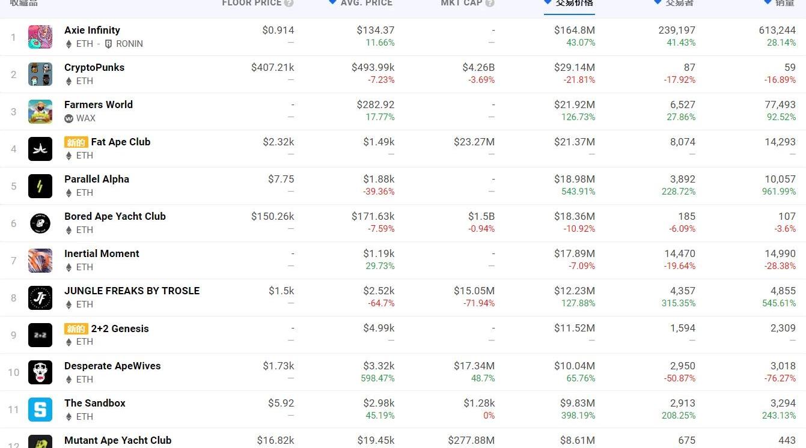Click Parallel Alpha change 543.91%

click(577, 192)
